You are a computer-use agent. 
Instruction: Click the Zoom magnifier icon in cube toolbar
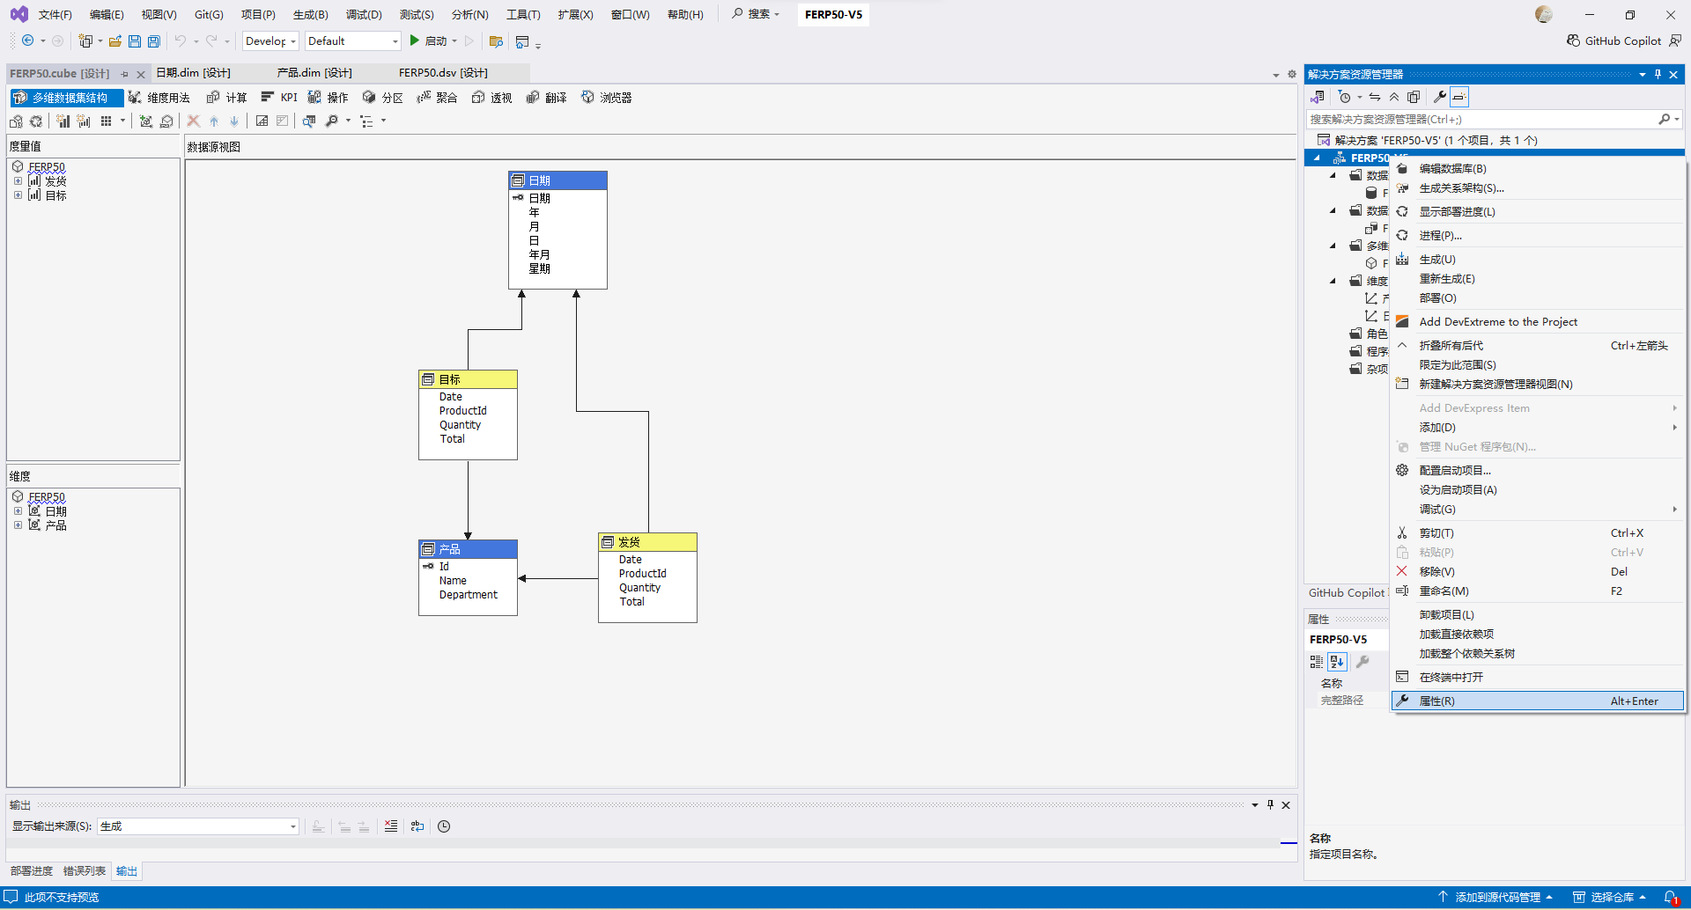click(x=332, y=121)
